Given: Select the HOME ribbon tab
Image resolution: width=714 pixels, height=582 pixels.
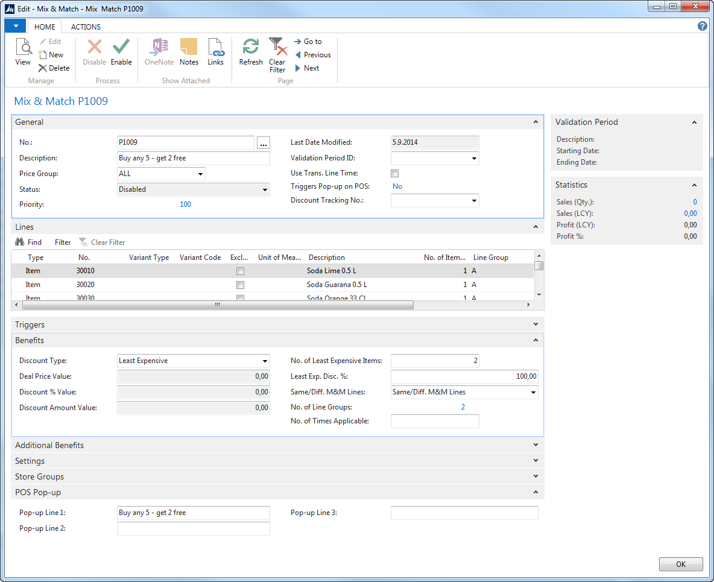Looking at the screenshot, I should pyautogui.click(x=45, y=27).
